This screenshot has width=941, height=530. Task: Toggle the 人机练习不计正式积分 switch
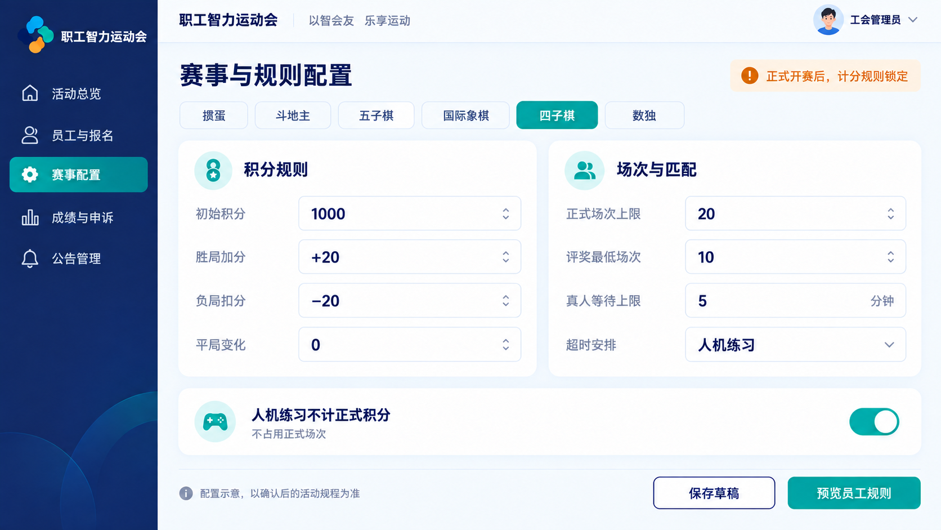pyautogui.click(x=874, y=422)
